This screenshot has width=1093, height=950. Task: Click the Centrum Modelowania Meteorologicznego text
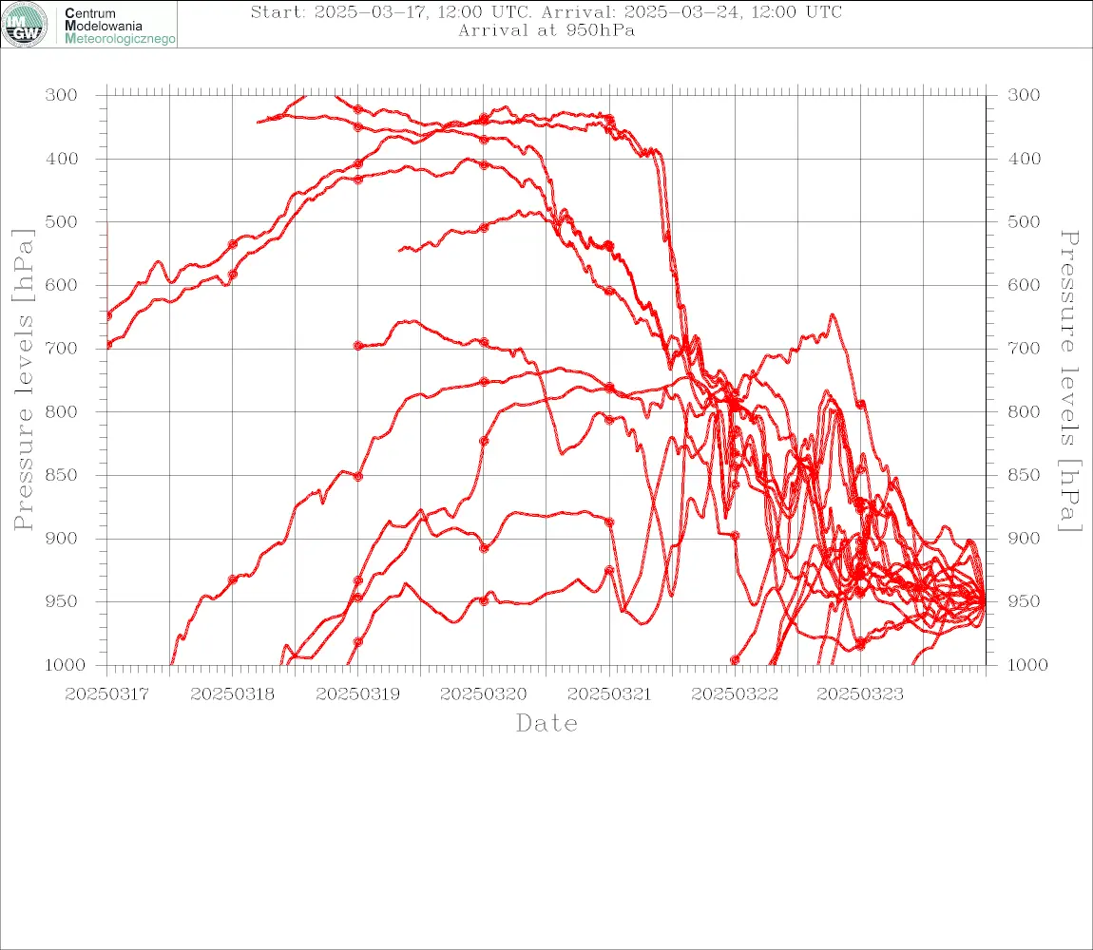119,26
